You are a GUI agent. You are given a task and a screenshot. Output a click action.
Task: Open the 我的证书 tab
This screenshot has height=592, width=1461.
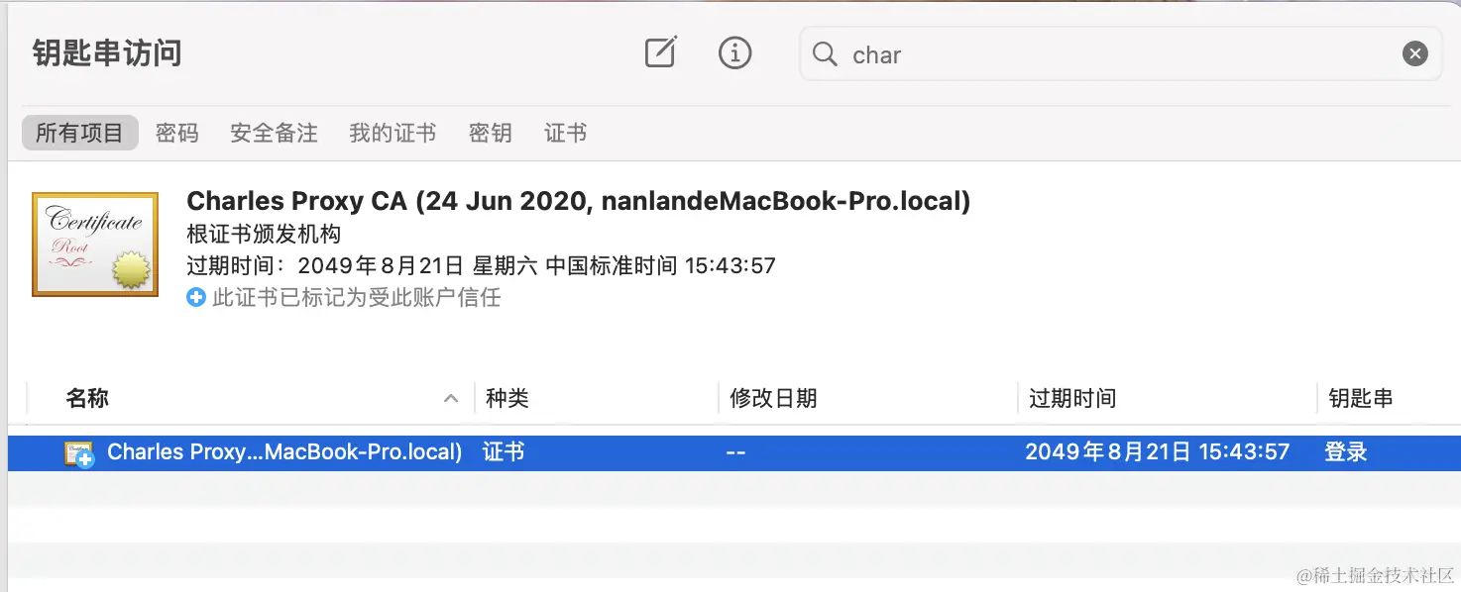(x=393, y=133)
